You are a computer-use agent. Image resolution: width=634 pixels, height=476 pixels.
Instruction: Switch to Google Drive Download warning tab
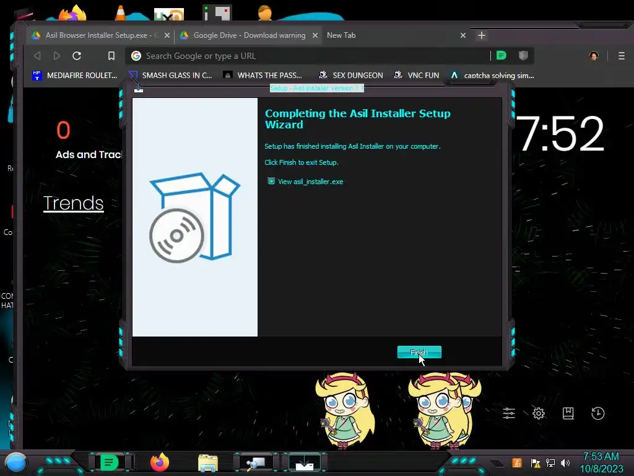point(249,35)
